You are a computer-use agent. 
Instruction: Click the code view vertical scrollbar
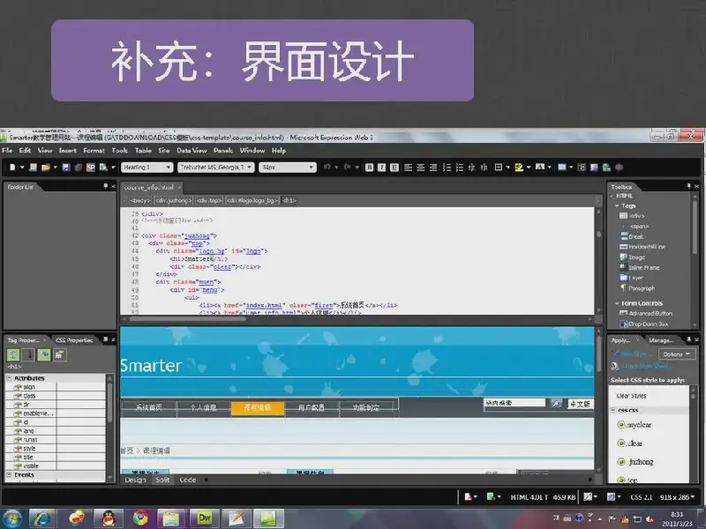point(598,261)
